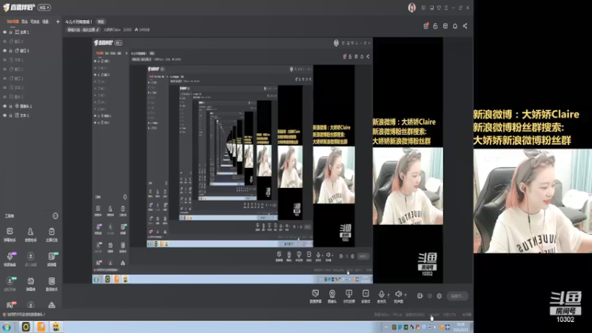Show the 图片2 source via eye icon
The height and width of the screenshot is (333, 592).
tap(5, 97)
